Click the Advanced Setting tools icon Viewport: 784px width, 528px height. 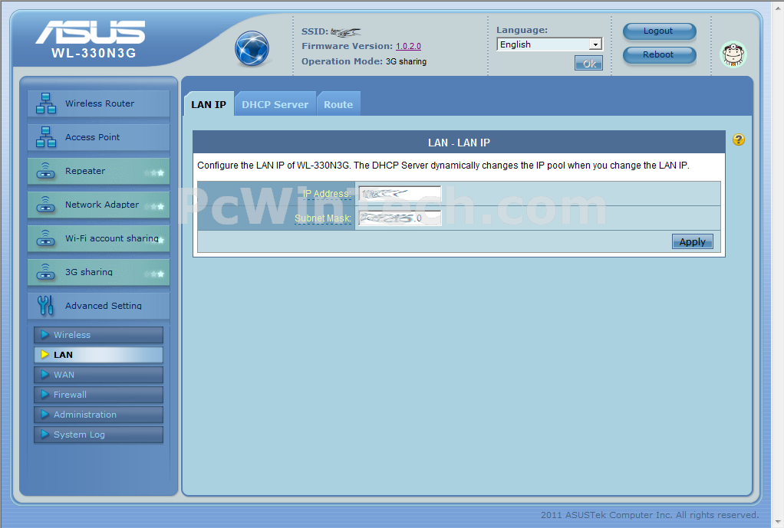point(45,305)
